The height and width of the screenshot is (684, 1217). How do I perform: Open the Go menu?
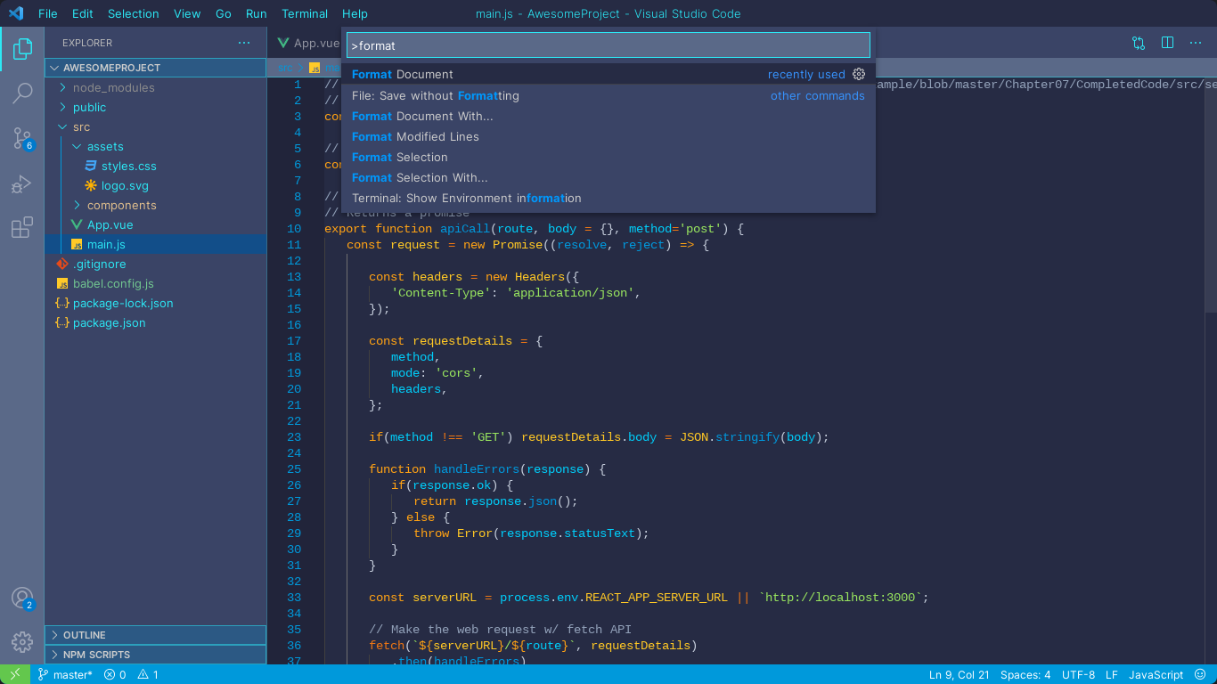(x=224, y=13)
